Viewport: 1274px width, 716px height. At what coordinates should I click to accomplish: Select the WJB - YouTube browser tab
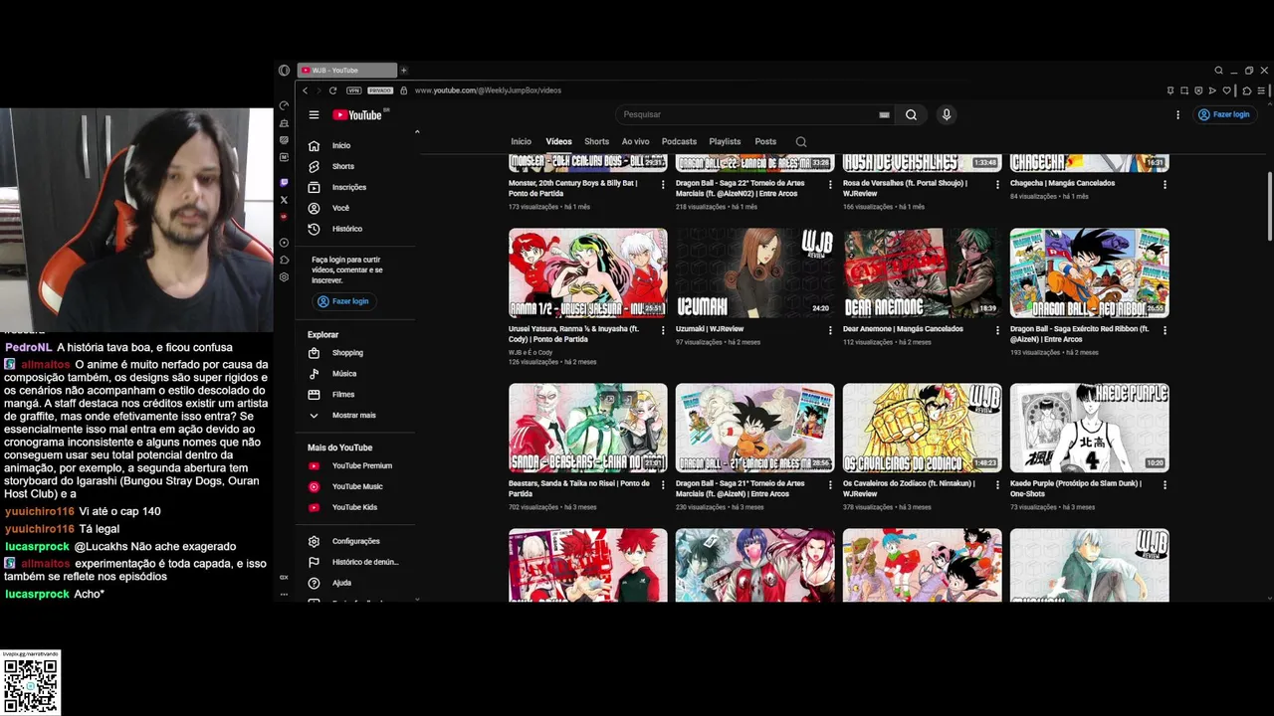tap(347, 71)
